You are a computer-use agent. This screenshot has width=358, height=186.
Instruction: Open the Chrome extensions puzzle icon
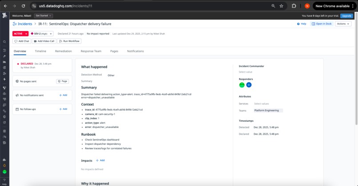[294, 6]
